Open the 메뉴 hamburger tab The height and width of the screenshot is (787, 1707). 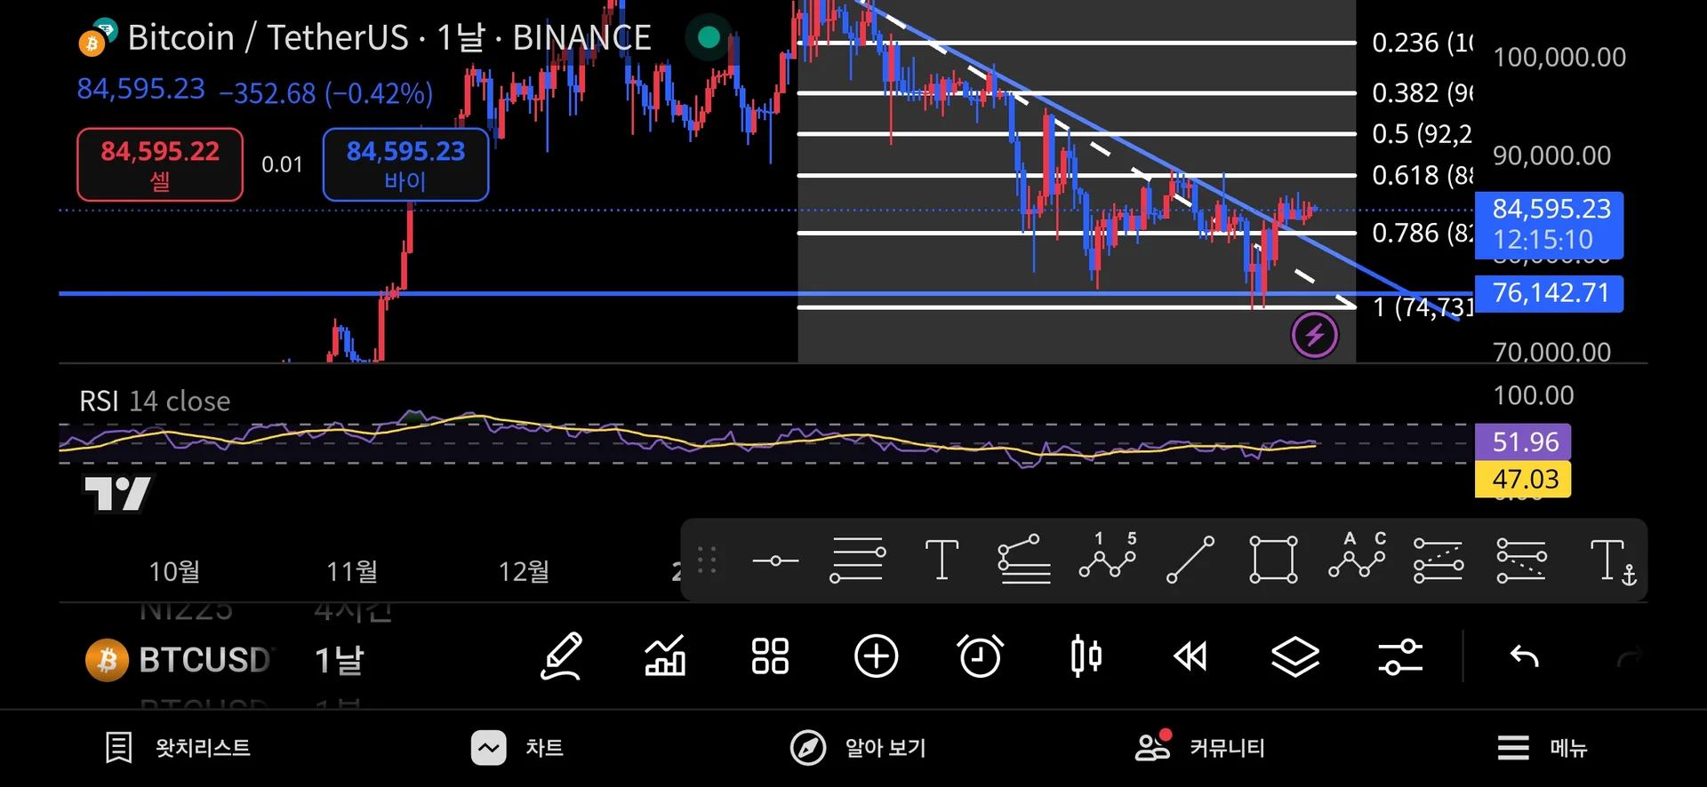(1543, 748)
